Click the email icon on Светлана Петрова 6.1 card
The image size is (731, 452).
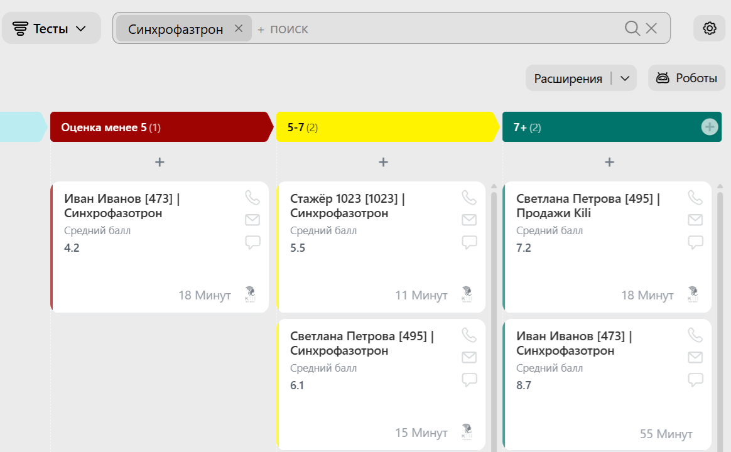point(469,357)
